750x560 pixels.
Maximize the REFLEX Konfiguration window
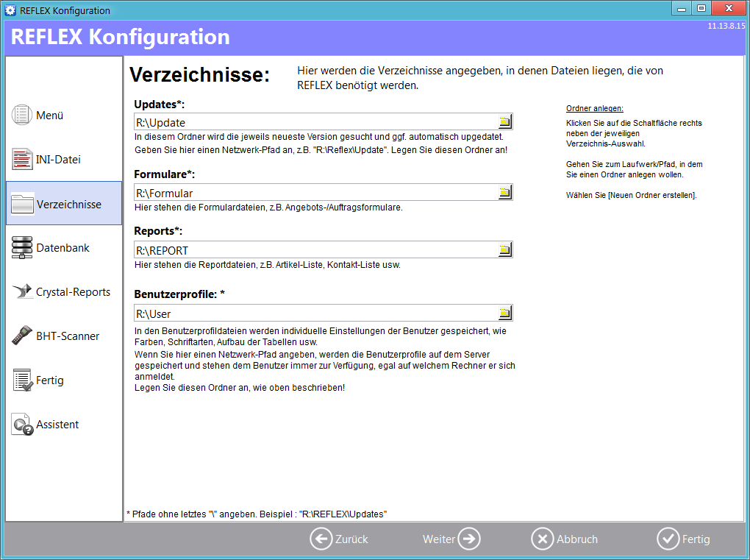(701, 8)
